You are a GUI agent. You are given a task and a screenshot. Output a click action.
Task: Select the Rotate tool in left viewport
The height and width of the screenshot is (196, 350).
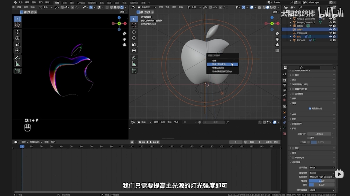point(17,38)
